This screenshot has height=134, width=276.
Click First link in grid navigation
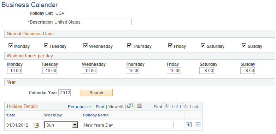click(158, 107)
